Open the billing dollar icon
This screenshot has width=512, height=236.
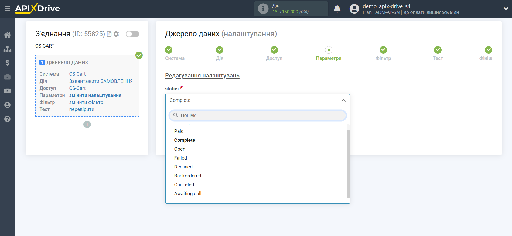7,63
